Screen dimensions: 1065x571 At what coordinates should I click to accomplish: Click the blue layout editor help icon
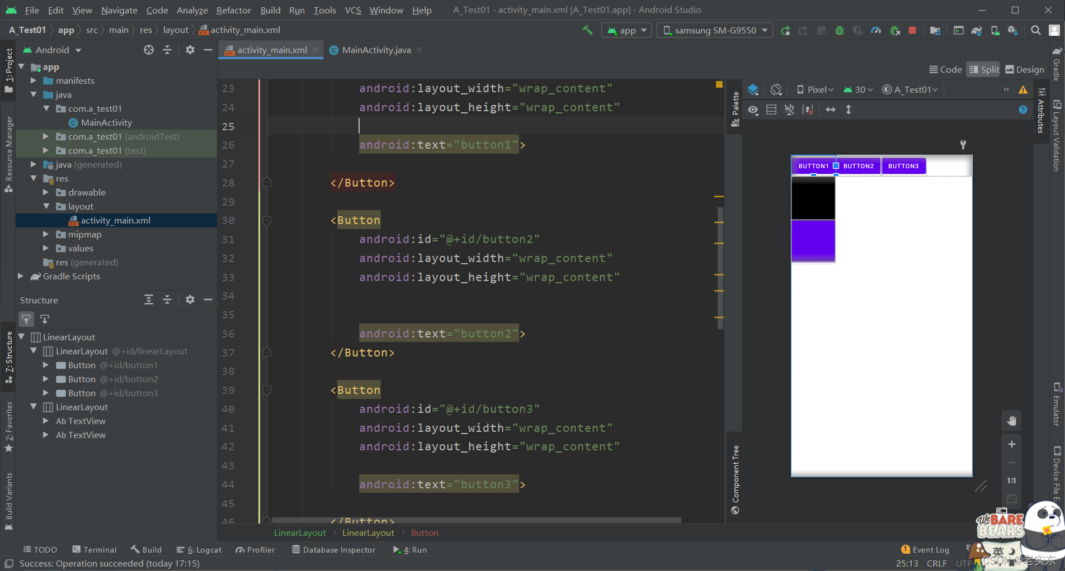tap(1023, 110)
